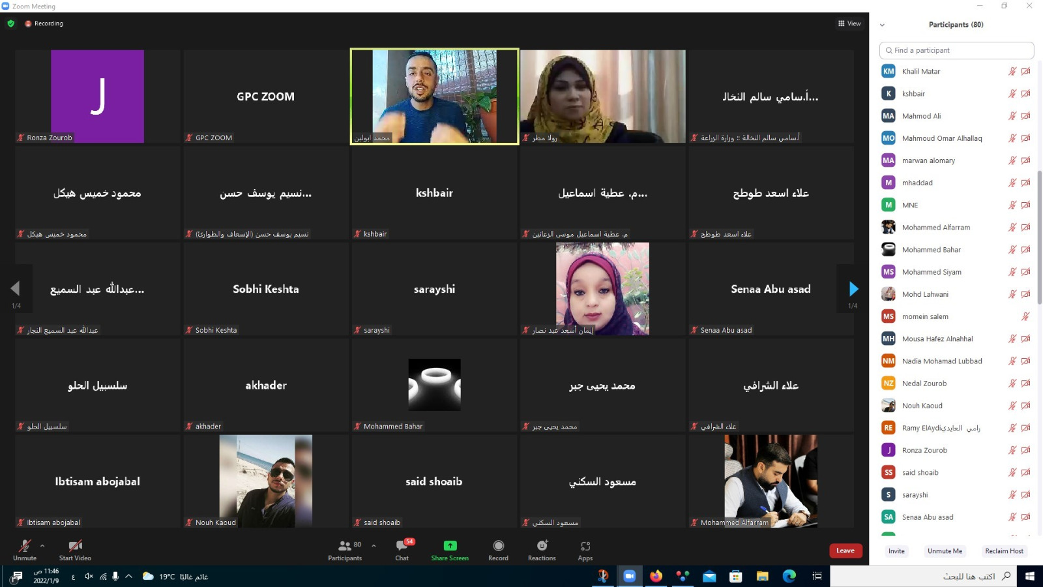
Task: Expand audio options arrow beside Unmute
Action: pyautogui.click(x=42, y=545)
